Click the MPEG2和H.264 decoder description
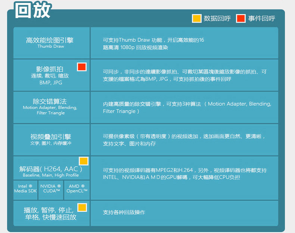The width and height of the screenshot is (295, 233). [184, 174]
